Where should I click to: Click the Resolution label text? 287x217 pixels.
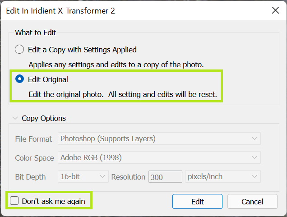click(128, 177)
